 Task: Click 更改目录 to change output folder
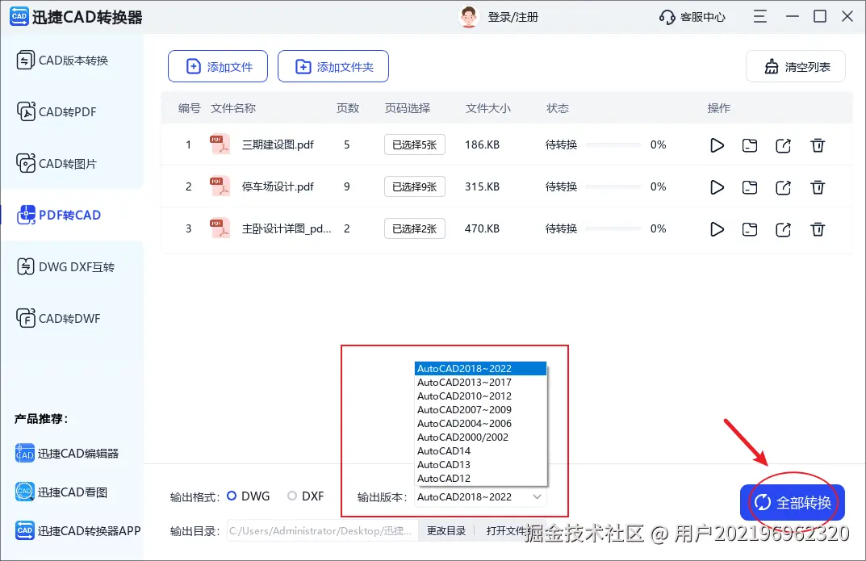tap(446, 530)
